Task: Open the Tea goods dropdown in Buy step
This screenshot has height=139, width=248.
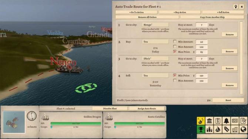Action: tap(155, 42)
